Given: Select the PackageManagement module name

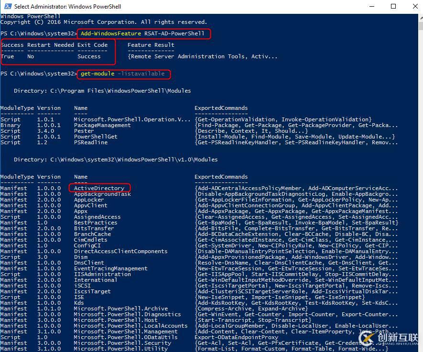Looking at the screenshot, I should 102,125.
